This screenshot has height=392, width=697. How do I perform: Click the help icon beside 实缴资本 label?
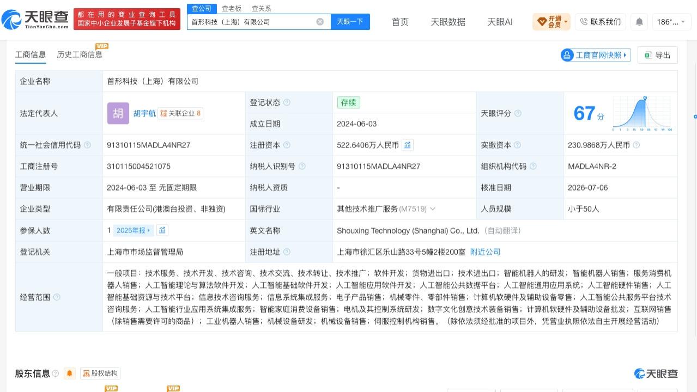517,145
